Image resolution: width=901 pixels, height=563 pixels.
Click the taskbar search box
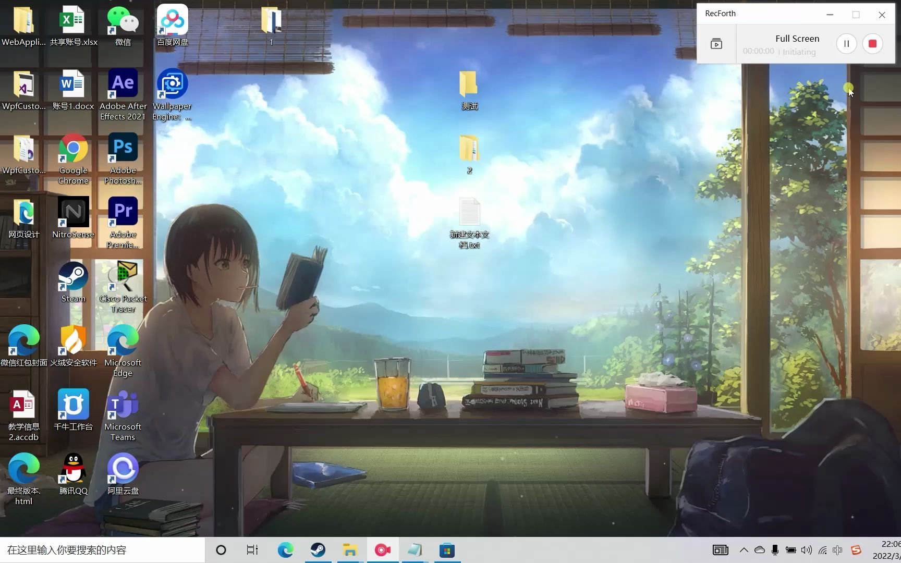click(x=103, y=550)
